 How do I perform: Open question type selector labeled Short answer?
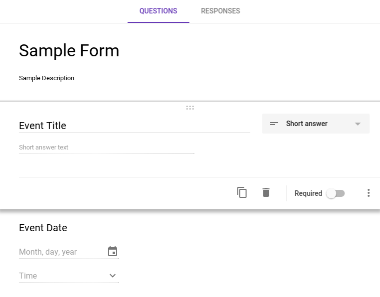(x=307, y=124)
